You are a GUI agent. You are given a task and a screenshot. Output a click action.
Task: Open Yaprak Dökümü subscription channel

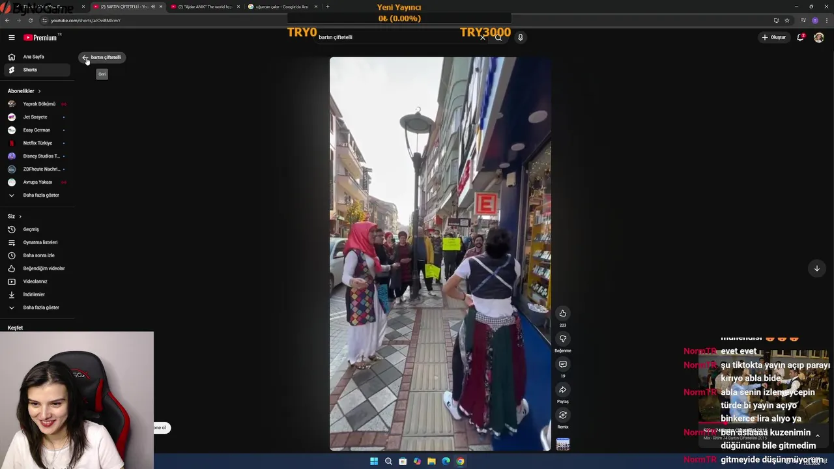pyautogui.click(x=36, y=104)
